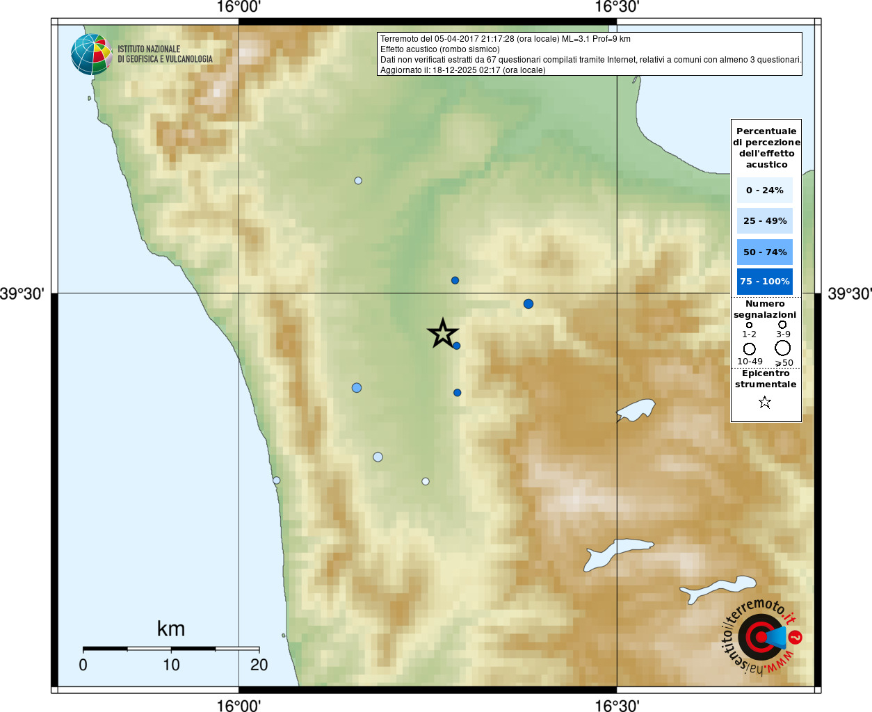The width and height of the screenshot is (872, 712).
Task: Click the left 39°30' latitude label
Action: pyautogui.click(x=22, y=293)
